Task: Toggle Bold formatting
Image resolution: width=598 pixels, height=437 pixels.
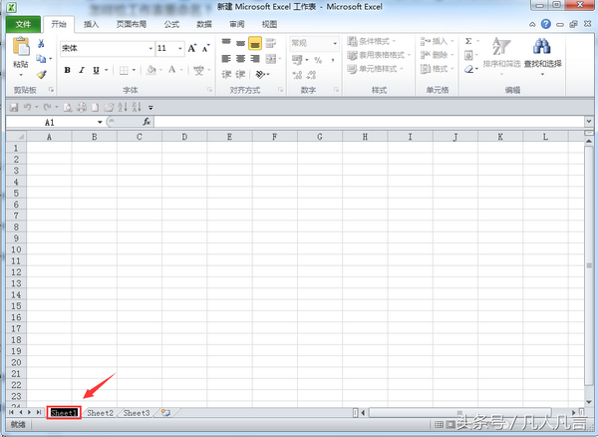Action: [68, 70]
